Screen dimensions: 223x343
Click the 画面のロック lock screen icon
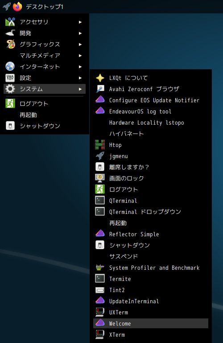(100, 178)
